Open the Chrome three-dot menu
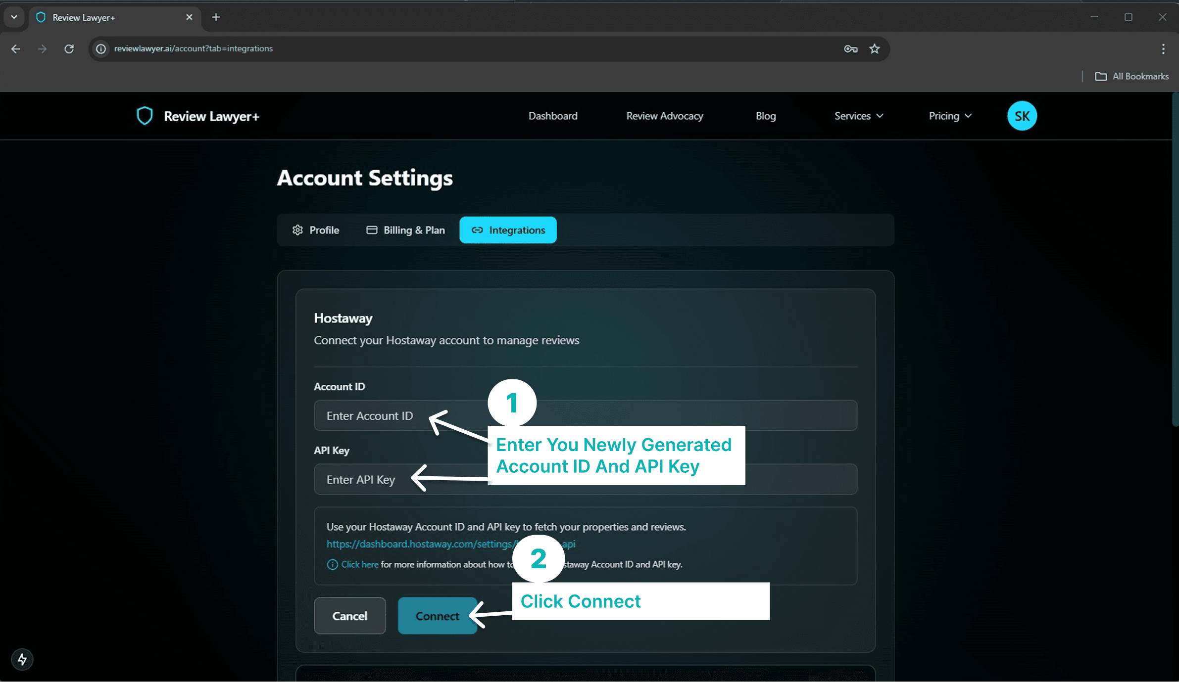The image size is (1179, 682). pos(1163,48)
